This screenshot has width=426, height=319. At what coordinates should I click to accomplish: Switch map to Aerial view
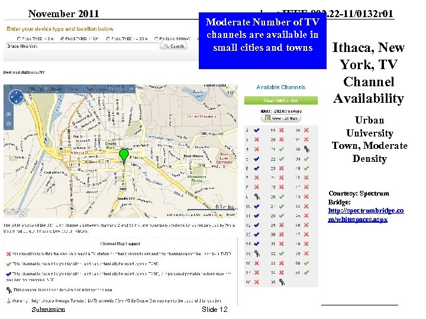73,89
